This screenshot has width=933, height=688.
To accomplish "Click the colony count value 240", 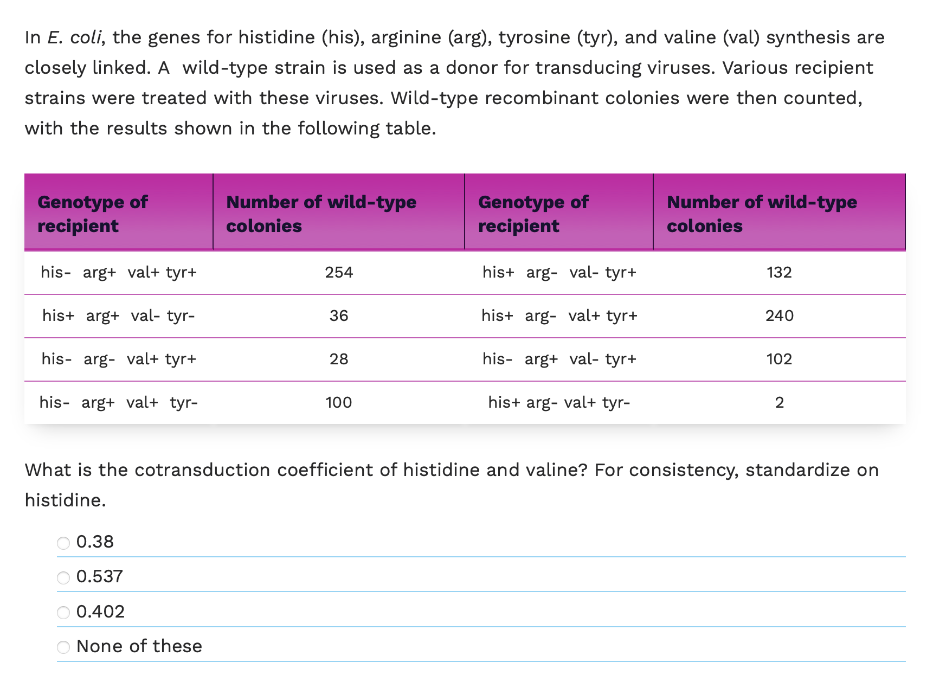I will (779, 316).
